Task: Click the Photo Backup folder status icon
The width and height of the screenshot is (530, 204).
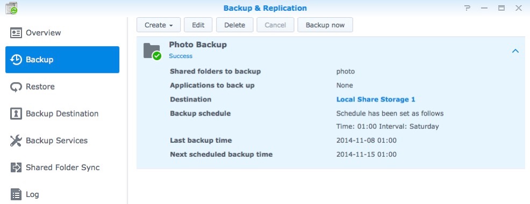Action: 152,52
